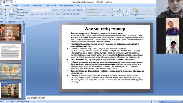Center text in the Абзац group
This screenshot has height=103, width=183.
(68, 15)
